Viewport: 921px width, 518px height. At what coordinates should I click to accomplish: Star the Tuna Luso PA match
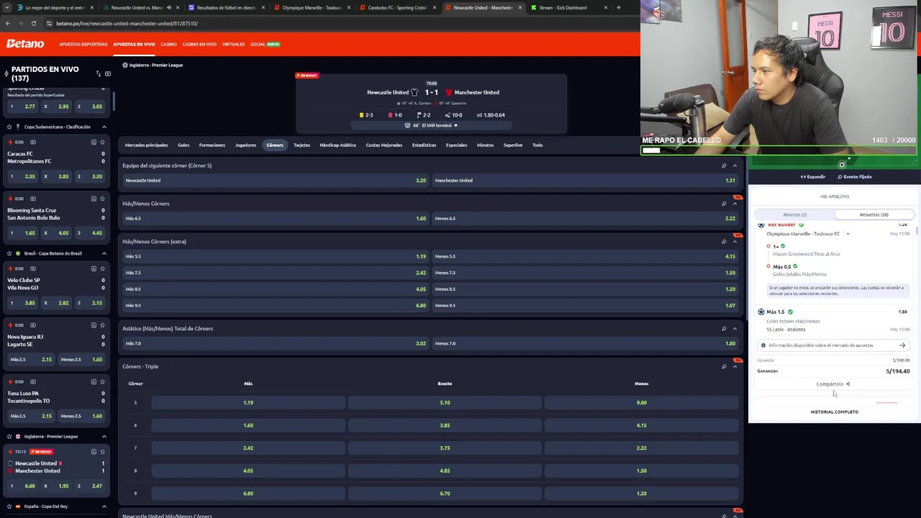[x=102, y=381]
